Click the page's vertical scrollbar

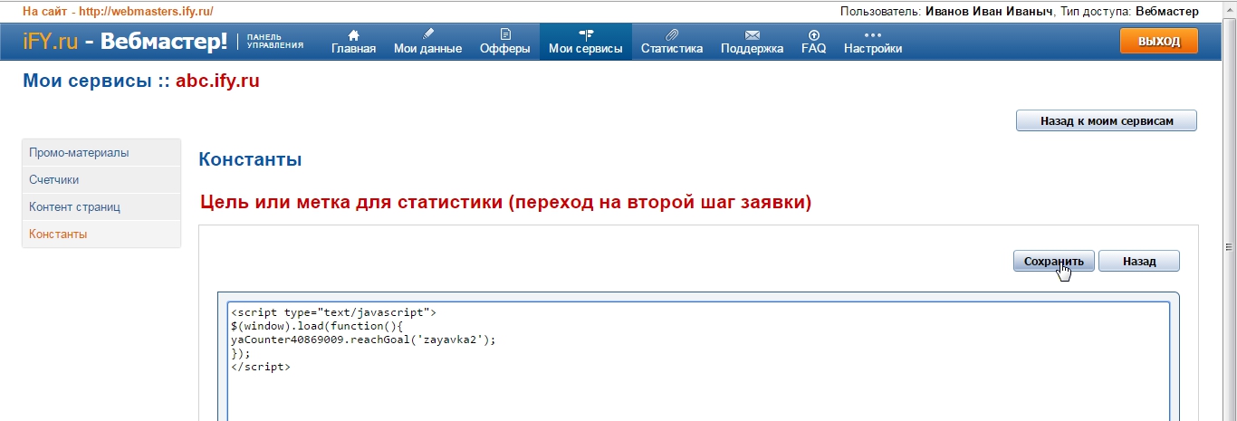[1230, 244]
